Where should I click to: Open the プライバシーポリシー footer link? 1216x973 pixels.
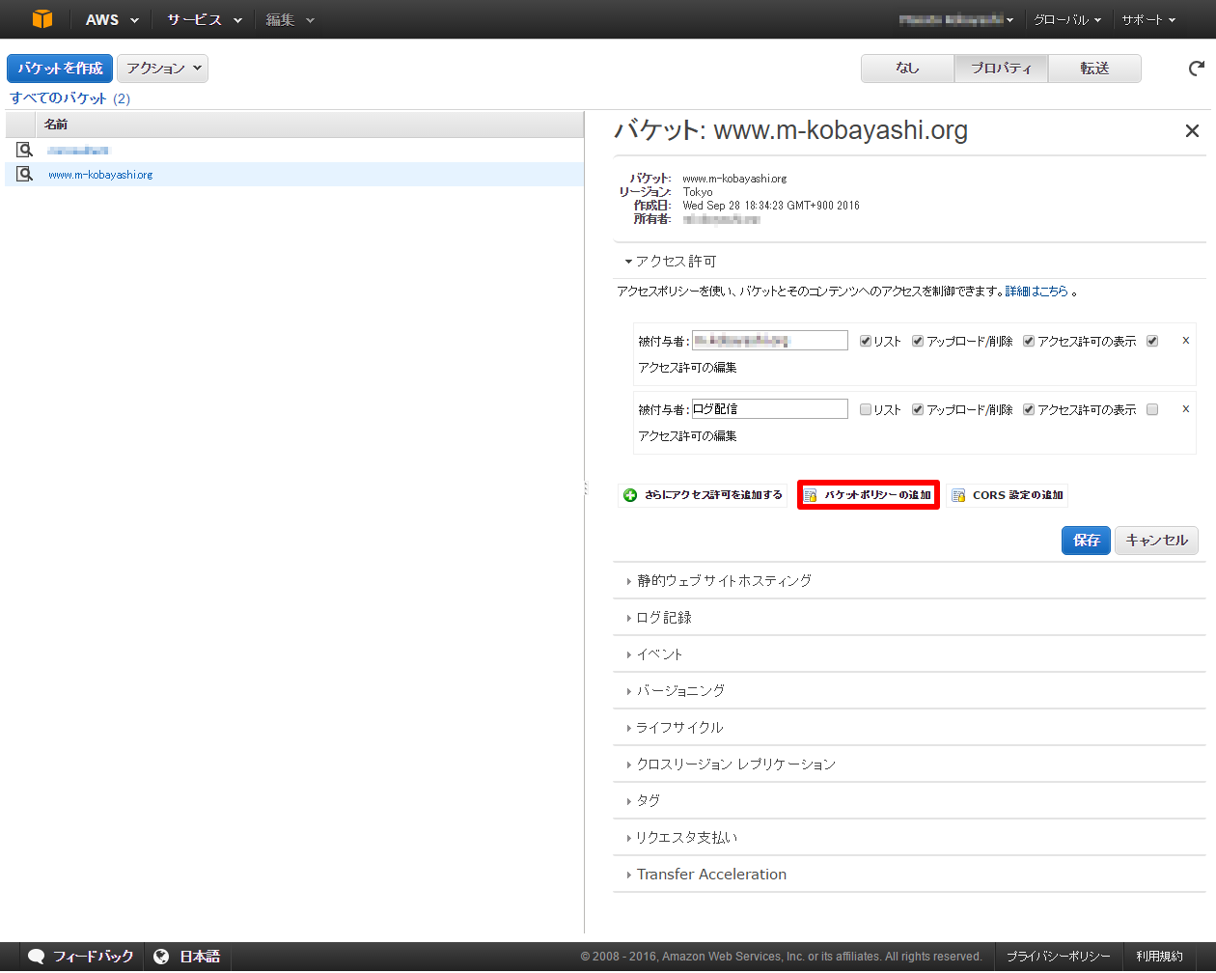tap(1058, 957)
